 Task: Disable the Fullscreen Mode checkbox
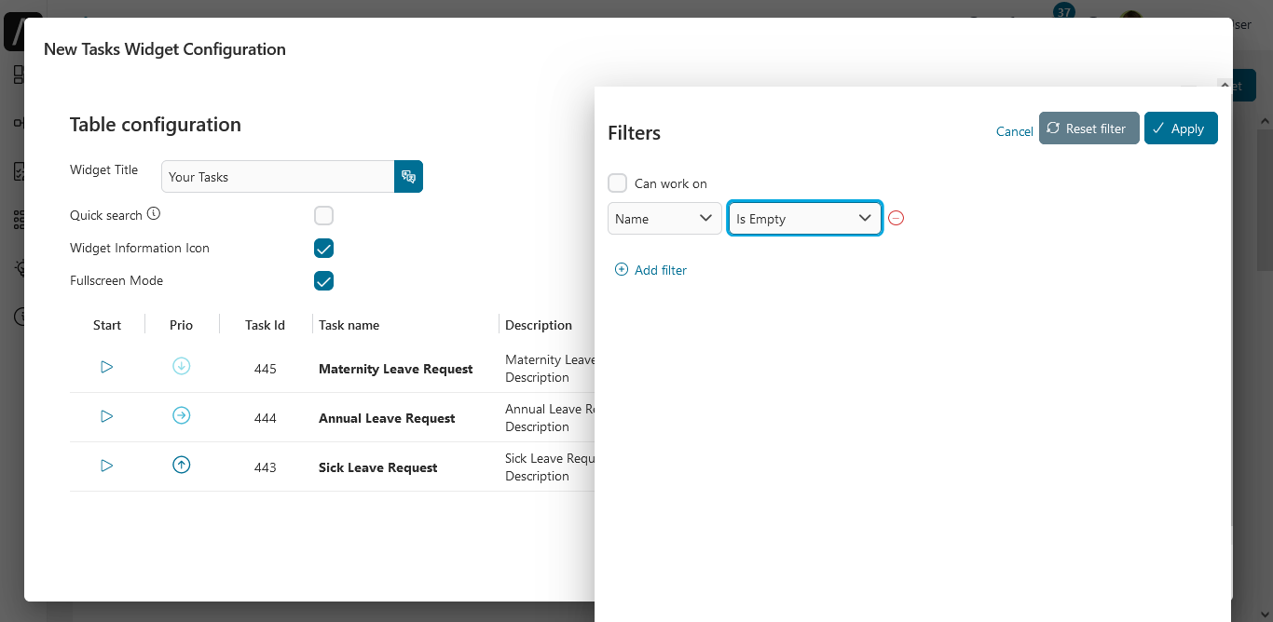[x=323, y=281]
